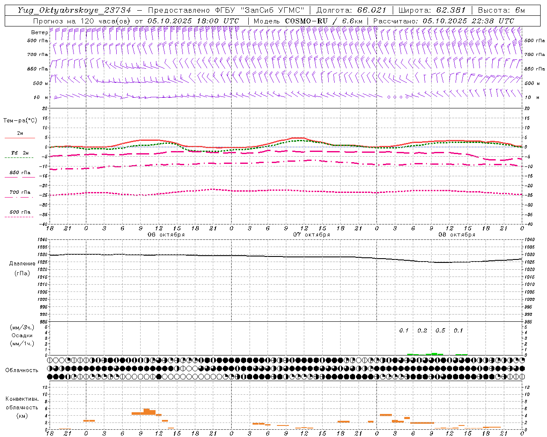Viewport: 547px width, 437px height.
Task: Click the (мм/1ч.) precipitation unit label
Action: click(22, 343)
